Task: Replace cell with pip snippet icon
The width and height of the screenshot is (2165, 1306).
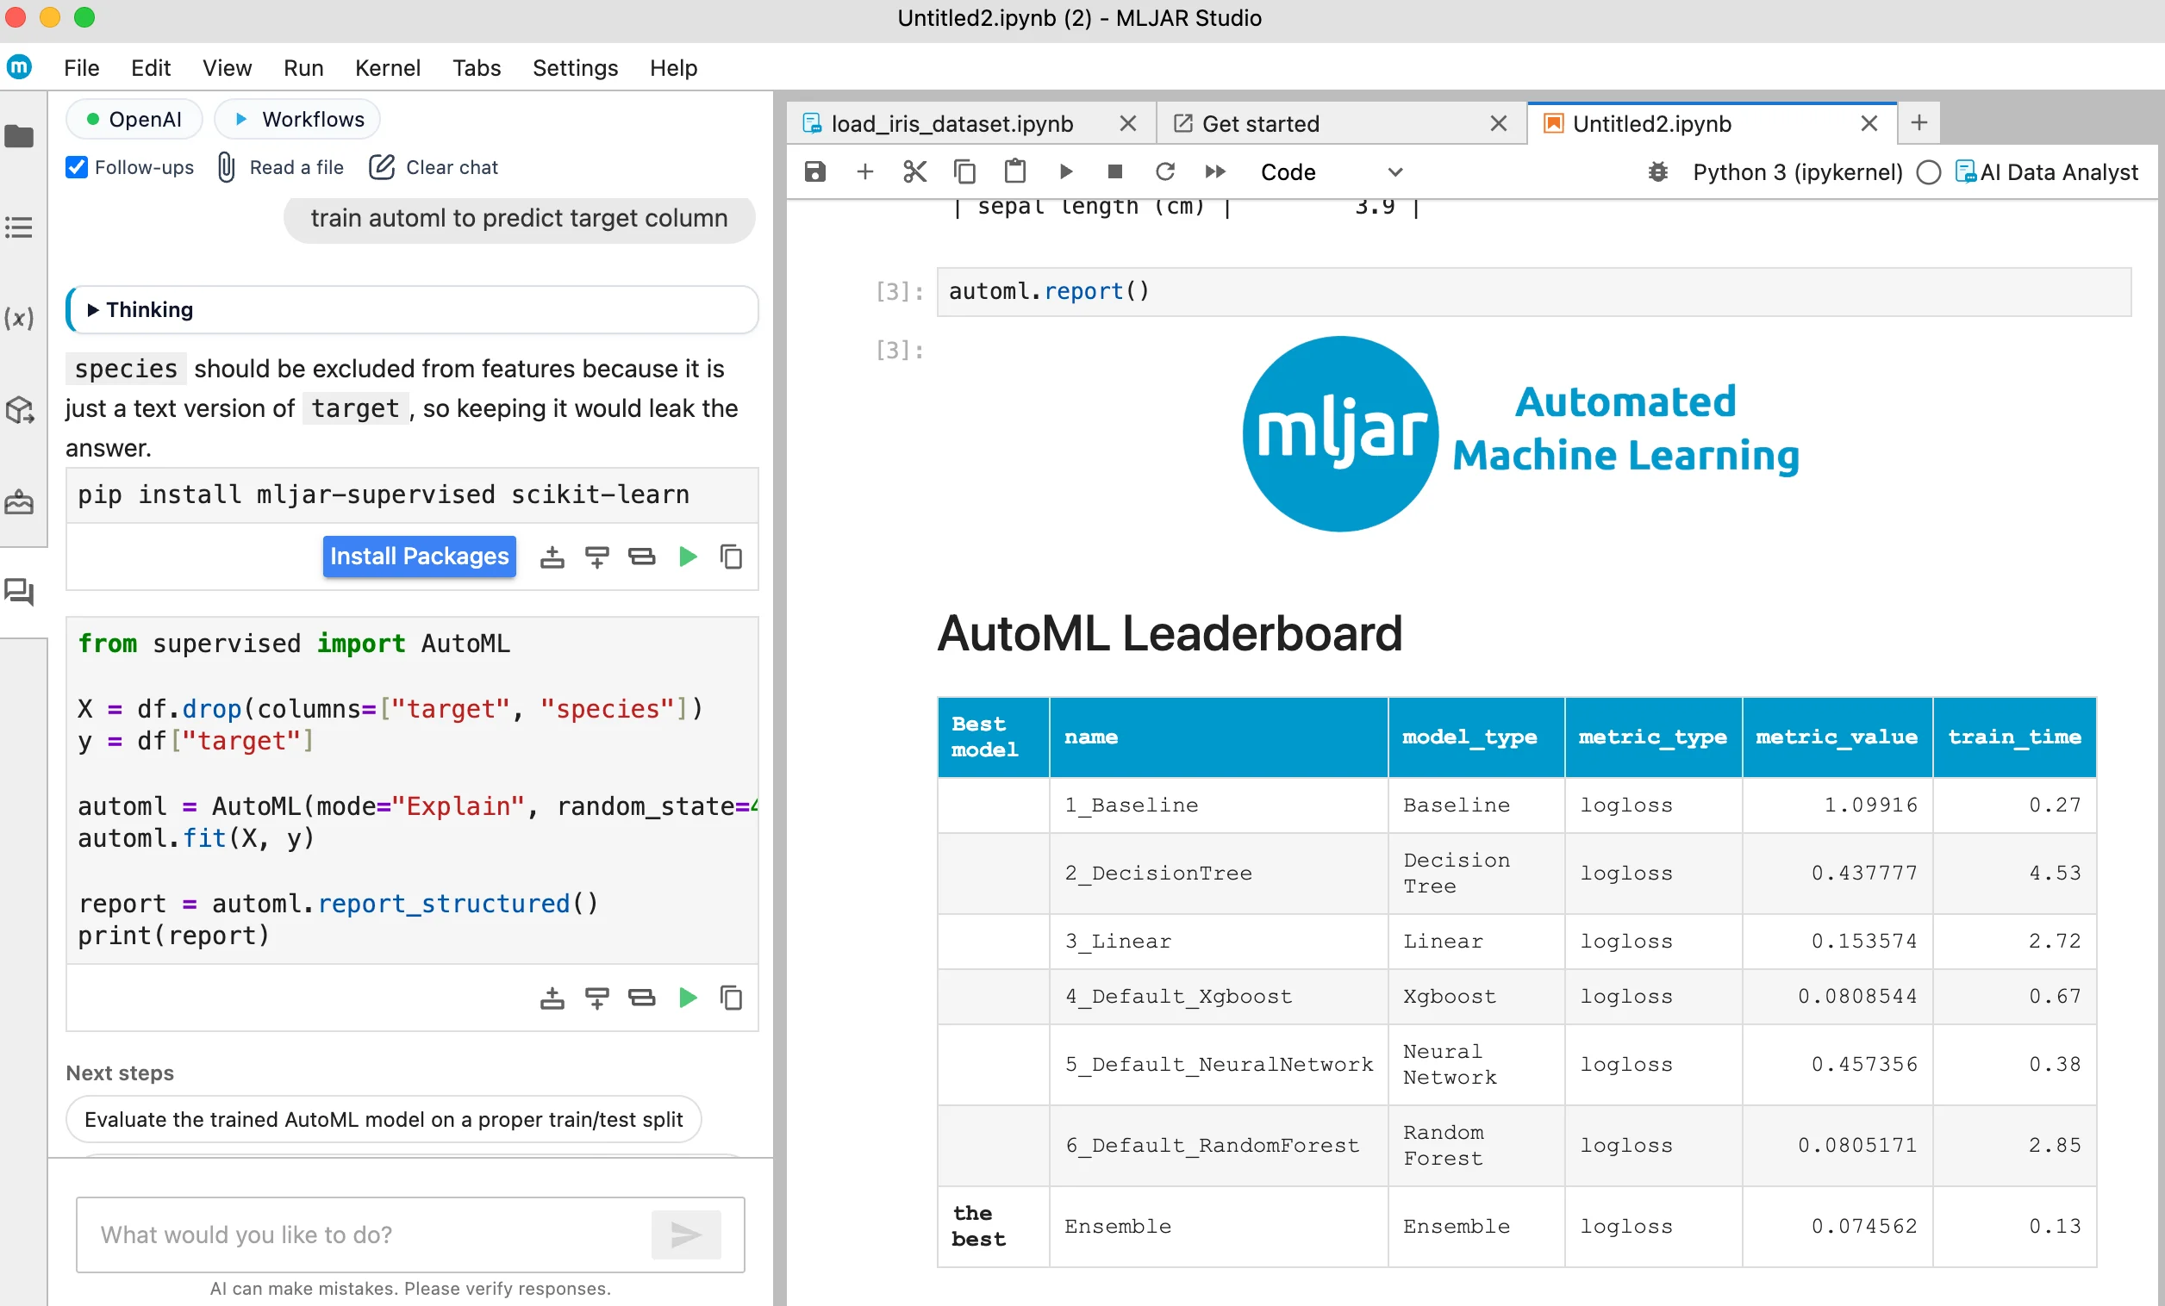Action: tap(641, 557)
